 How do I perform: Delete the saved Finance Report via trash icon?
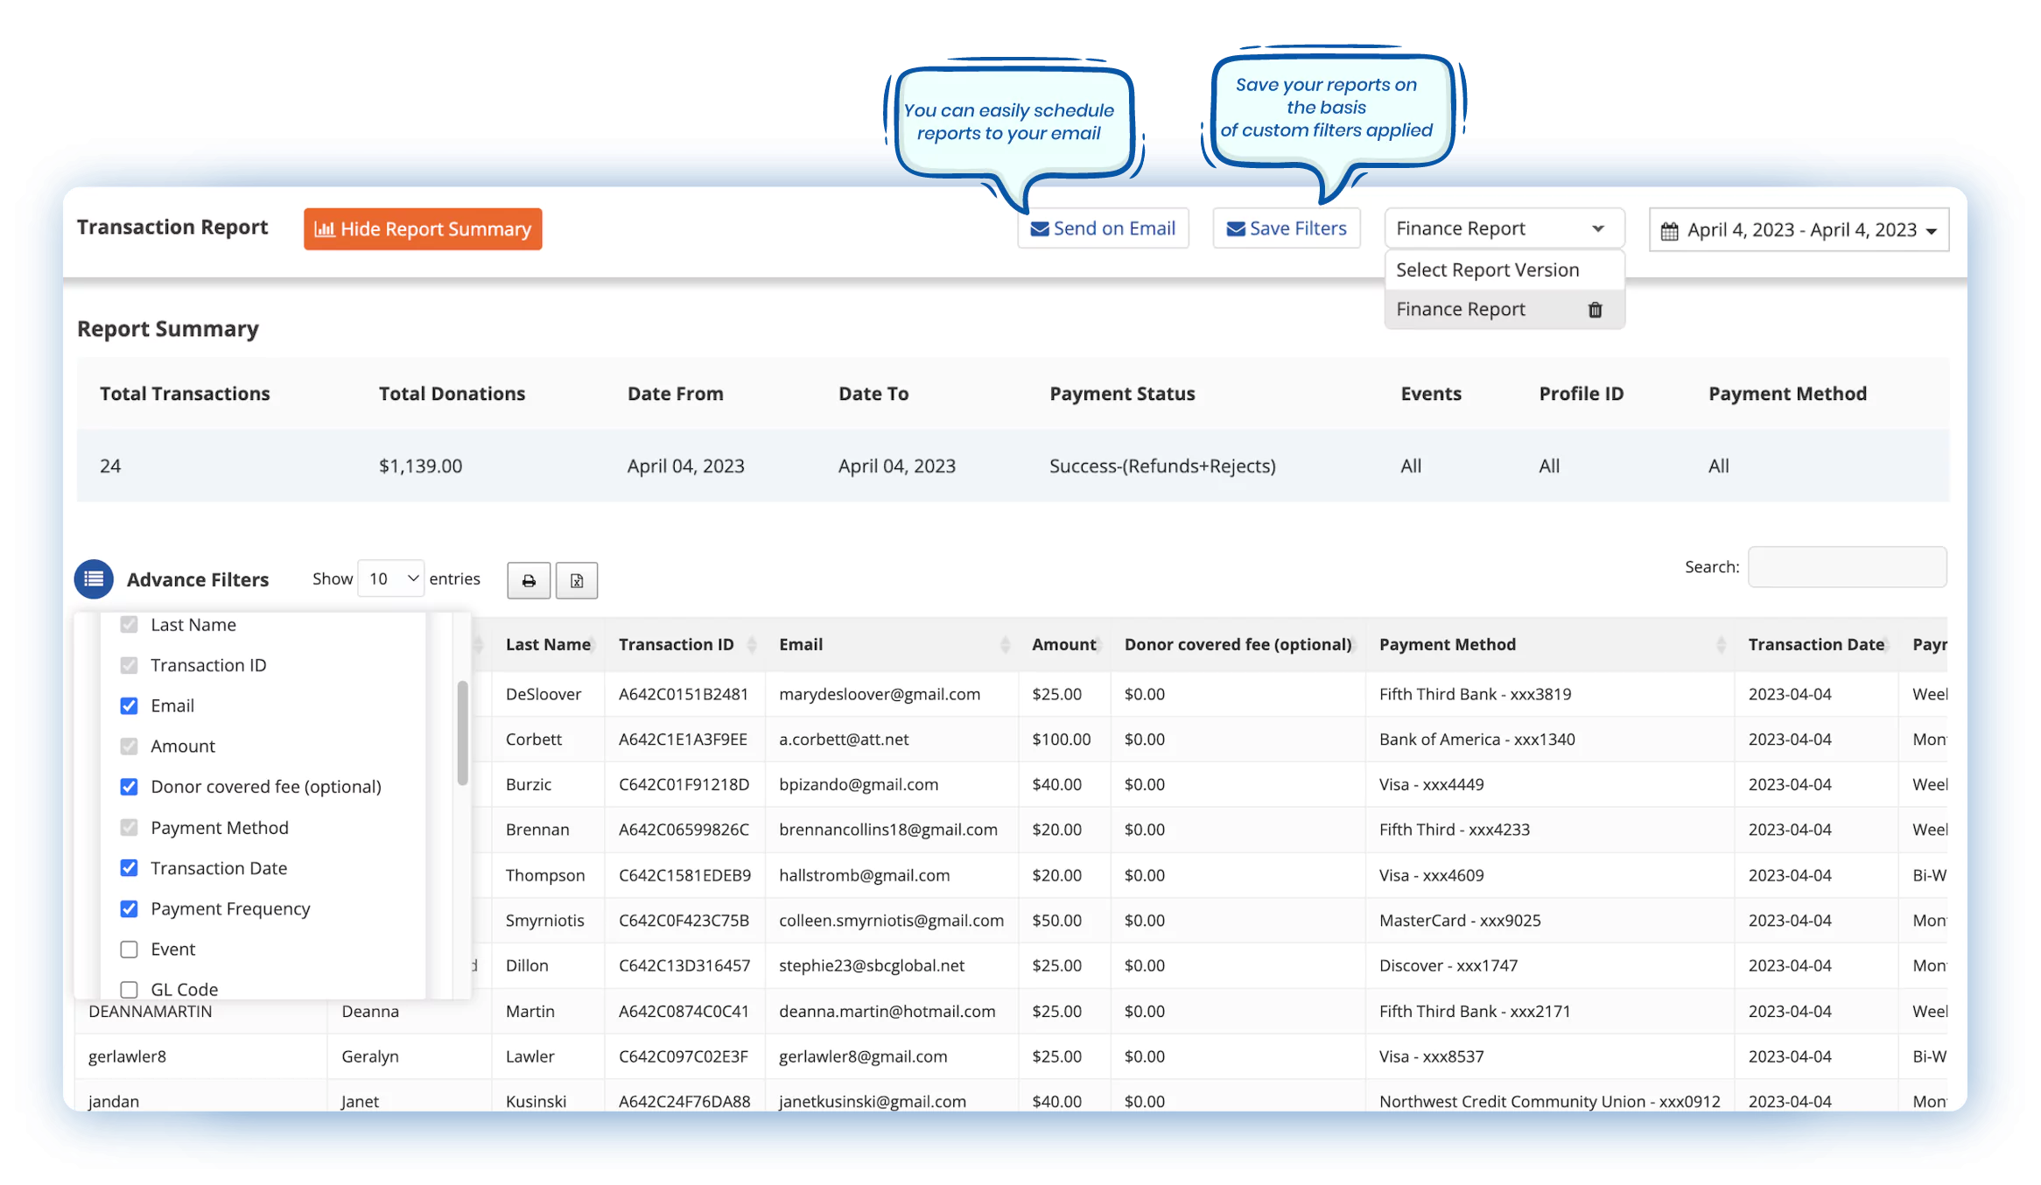1596,309
